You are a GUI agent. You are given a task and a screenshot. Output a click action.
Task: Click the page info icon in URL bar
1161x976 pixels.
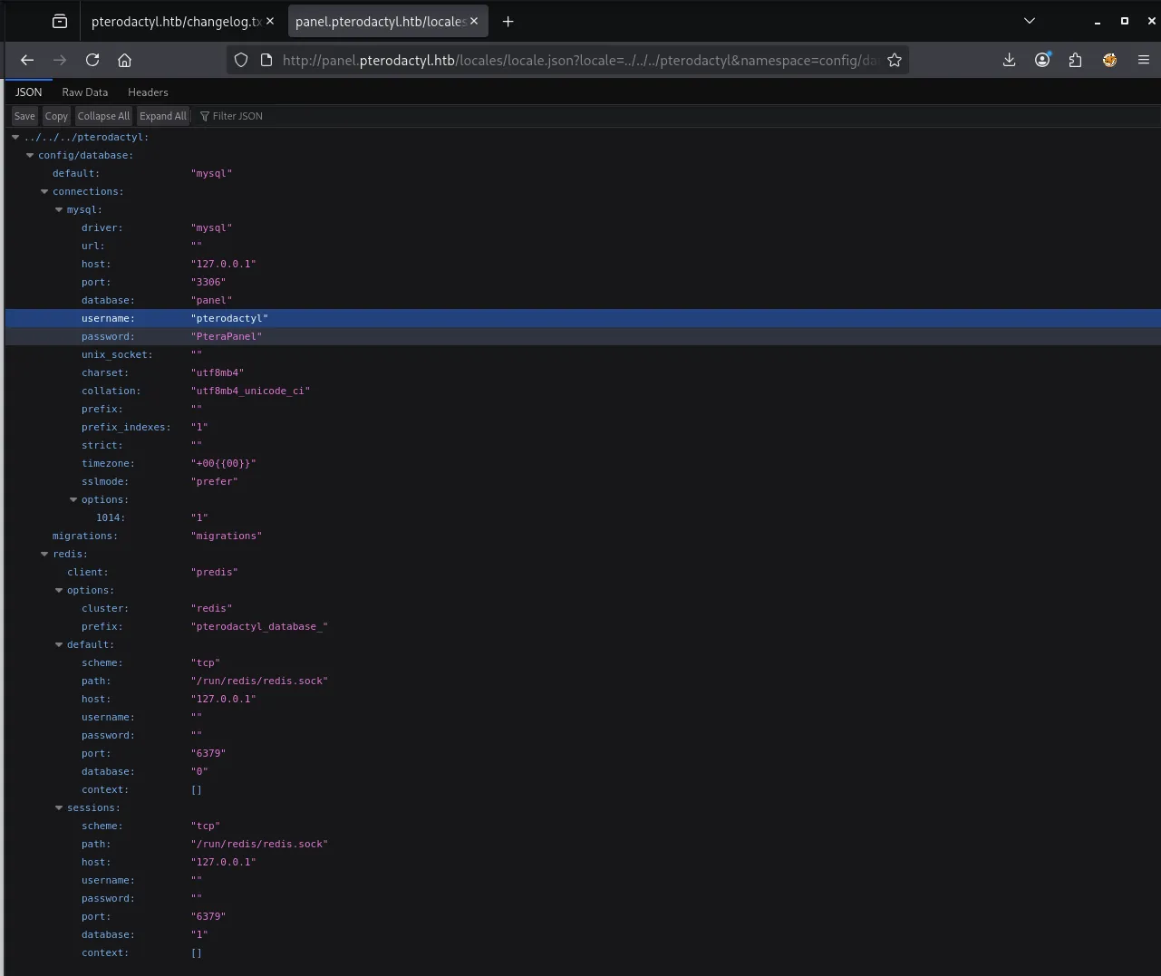(266, 60)
